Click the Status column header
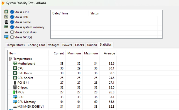179x110 pixels. pyautogui.click(x=95, y=13)
